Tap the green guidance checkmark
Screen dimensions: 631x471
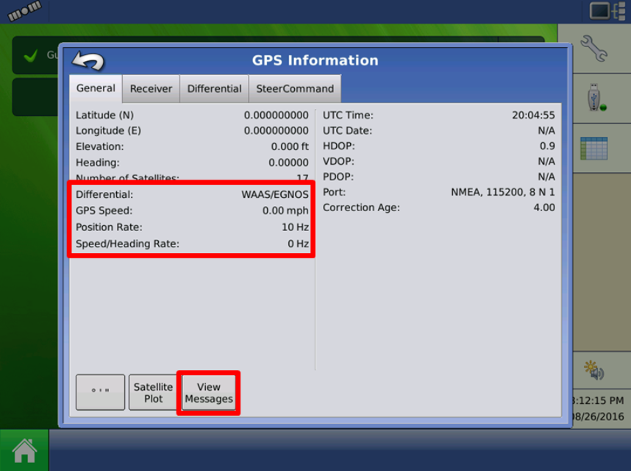pyautogui.click(x=31, y=55)
